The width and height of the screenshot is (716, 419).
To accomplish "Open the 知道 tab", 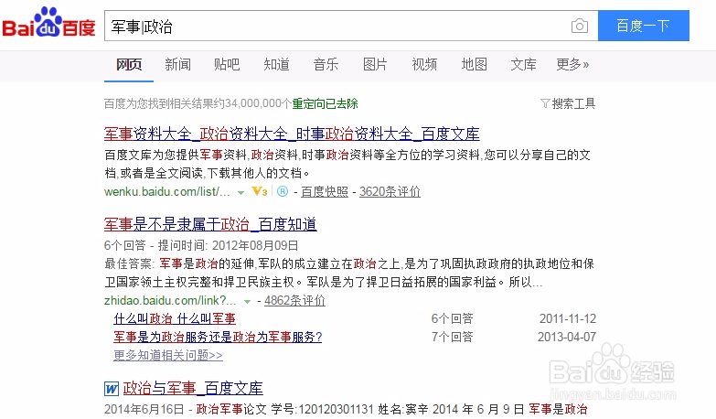I will point(276,64).
